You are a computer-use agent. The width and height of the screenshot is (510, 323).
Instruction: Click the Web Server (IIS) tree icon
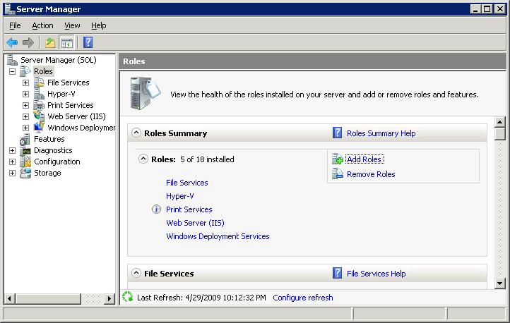point(39,116)
